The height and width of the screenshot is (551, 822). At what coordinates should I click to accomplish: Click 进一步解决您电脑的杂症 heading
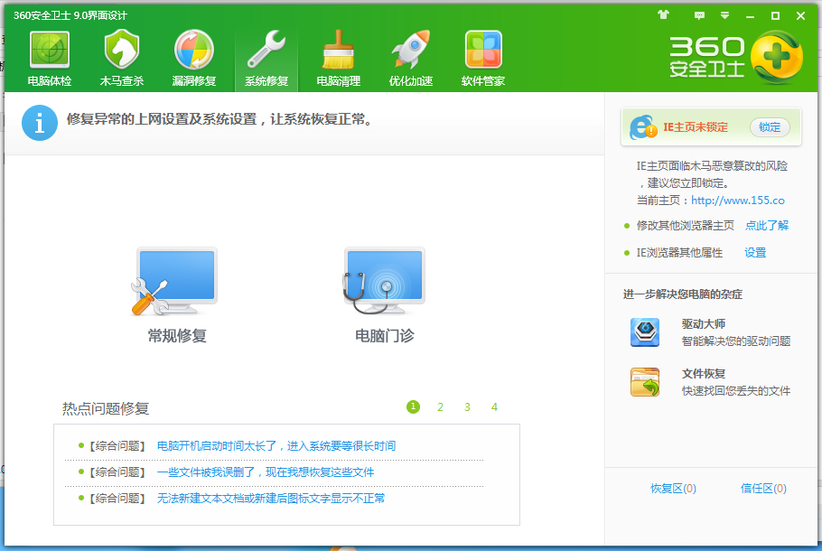tap(683, 294)
